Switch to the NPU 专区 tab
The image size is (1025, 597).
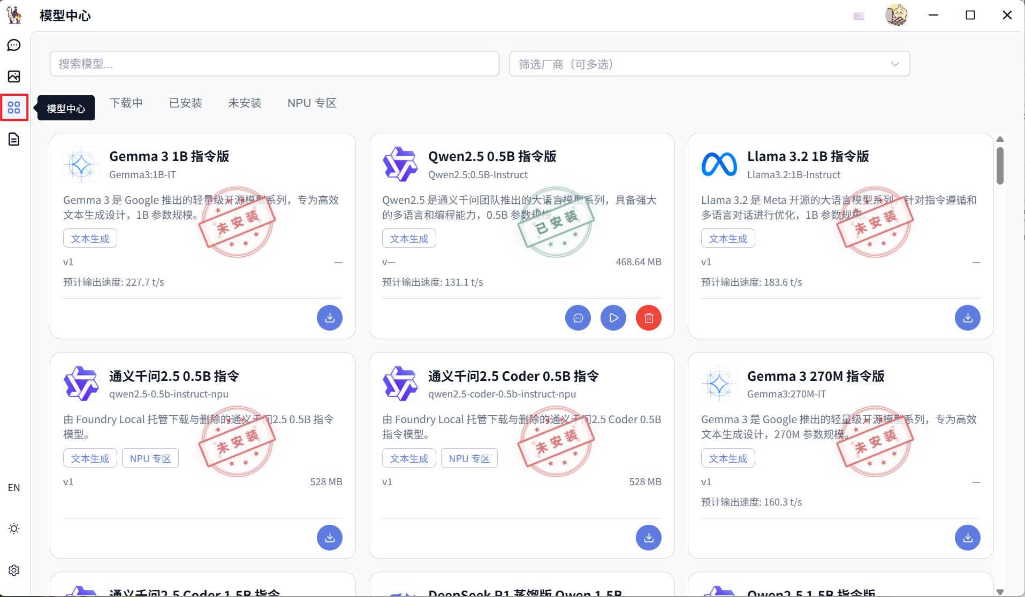(x=312, y=103)
